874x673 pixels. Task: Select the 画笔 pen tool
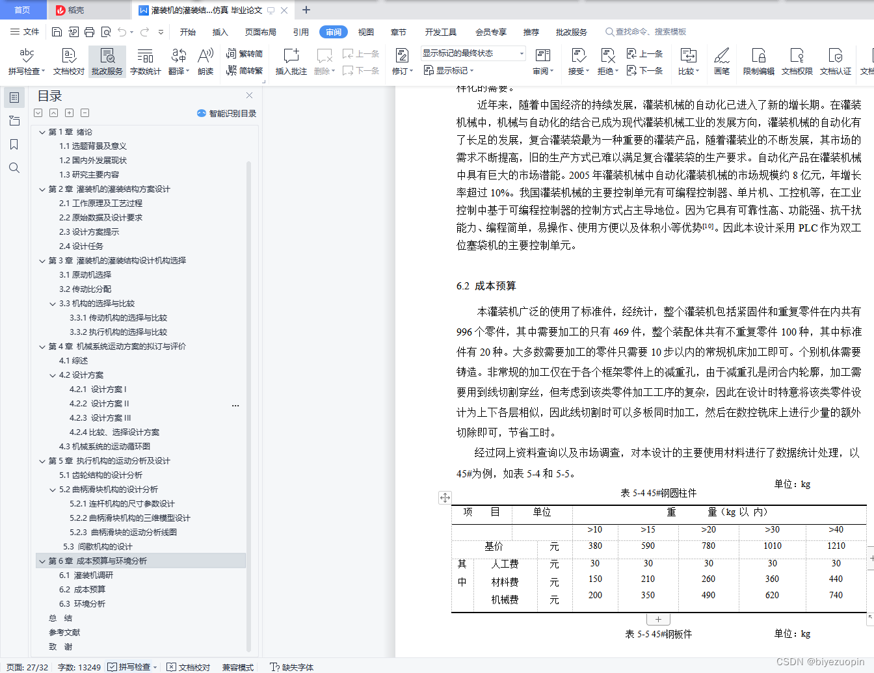click(722, 62)
